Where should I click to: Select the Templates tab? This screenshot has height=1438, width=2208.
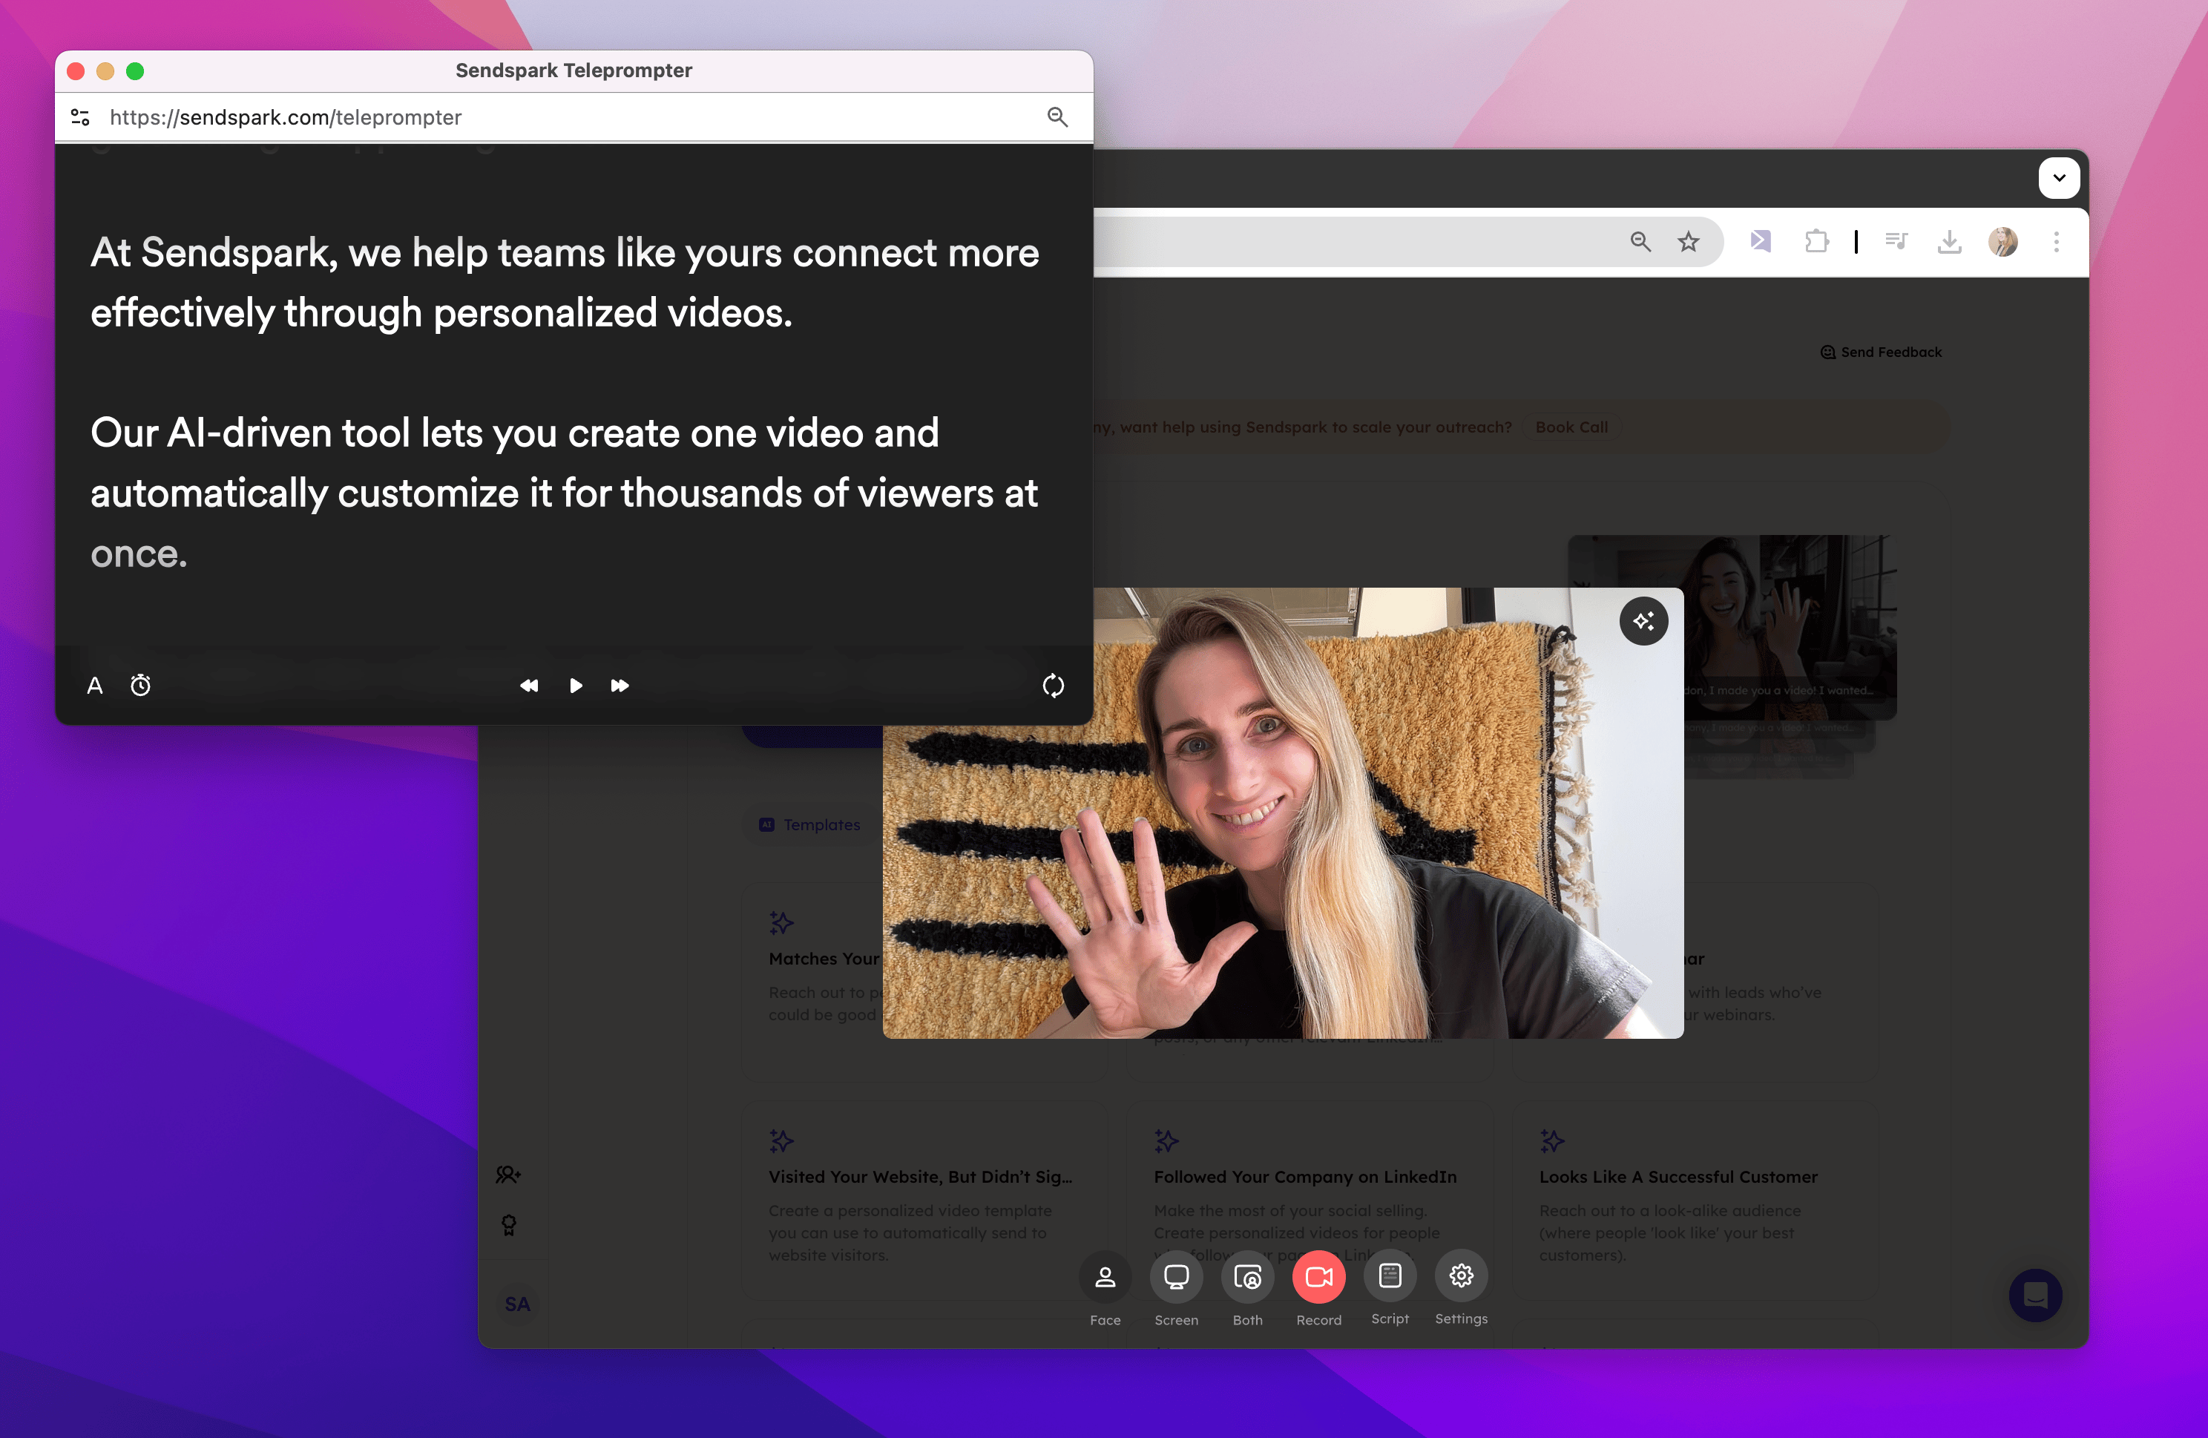click(810, 825)
